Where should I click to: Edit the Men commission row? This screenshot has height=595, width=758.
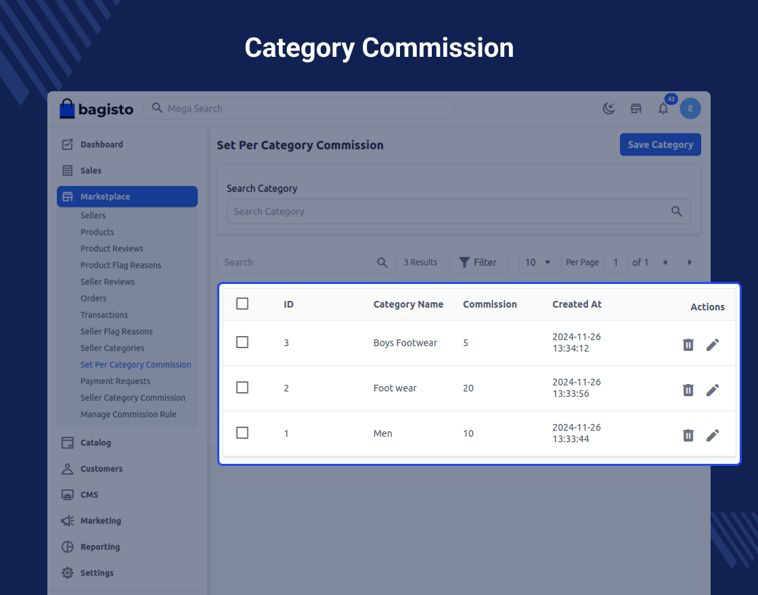[x=713, y=435]
